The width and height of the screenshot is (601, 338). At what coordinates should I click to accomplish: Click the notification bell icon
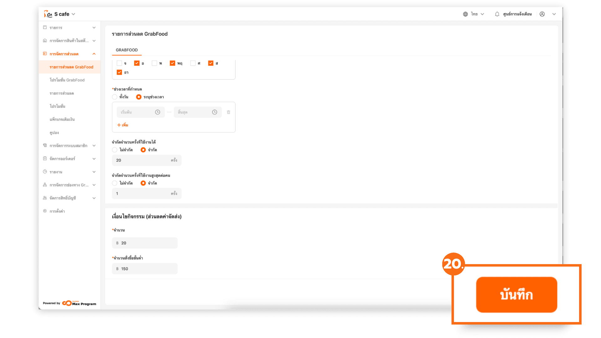[497, 14]
